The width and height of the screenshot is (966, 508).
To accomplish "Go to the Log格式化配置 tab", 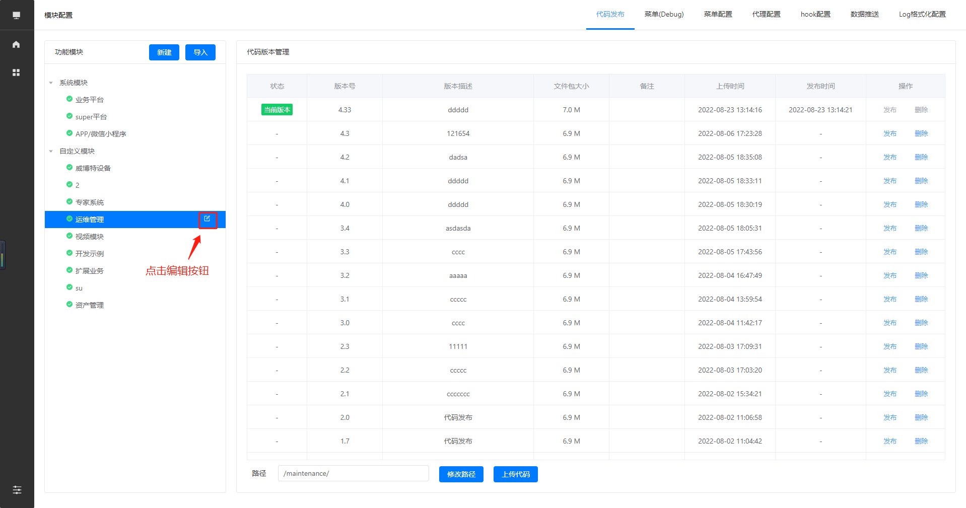I will tap(922, 15).
